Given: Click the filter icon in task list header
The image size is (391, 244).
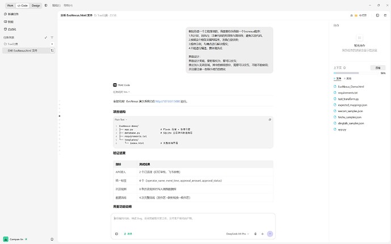Looking at the screenshot, I should (52, 37).
